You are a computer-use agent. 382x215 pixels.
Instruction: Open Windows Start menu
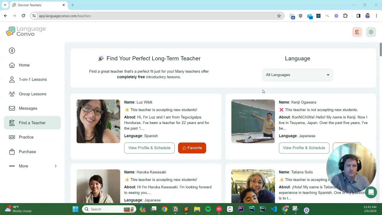pos(76,209)
